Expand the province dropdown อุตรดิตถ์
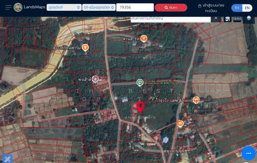The width and height of the screenshot is (257, 163). coord(64,7)
